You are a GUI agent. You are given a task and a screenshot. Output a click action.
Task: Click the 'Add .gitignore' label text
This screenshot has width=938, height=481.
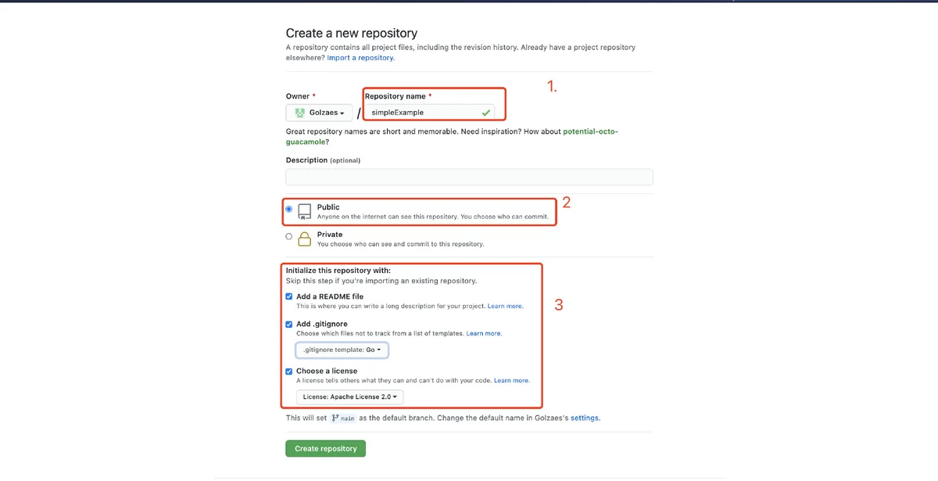(322, 324)
